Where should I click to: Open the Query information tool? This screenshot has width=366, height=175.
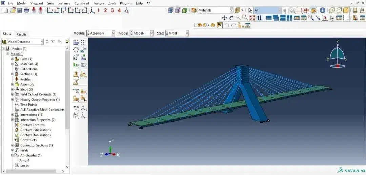[x=322, y=10]
